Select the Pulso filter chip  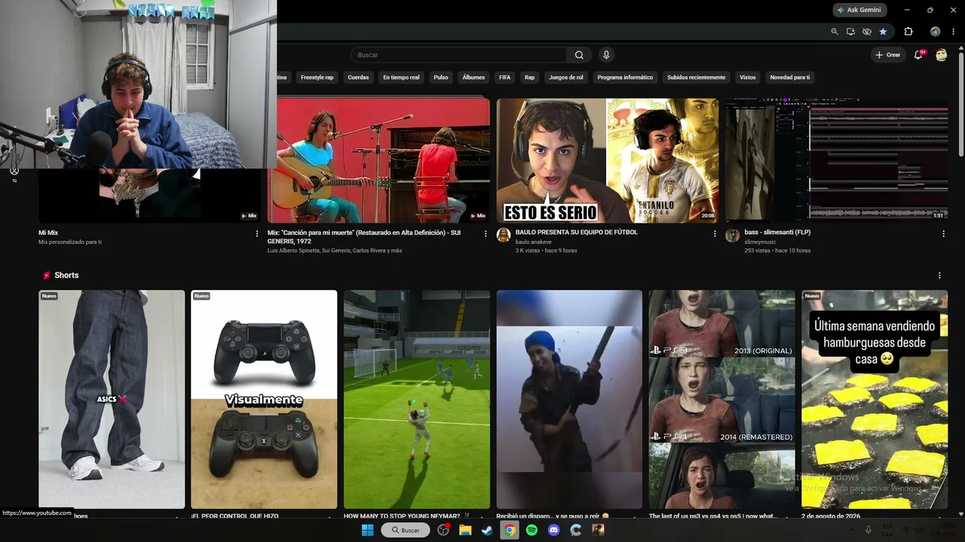[441, 78]
